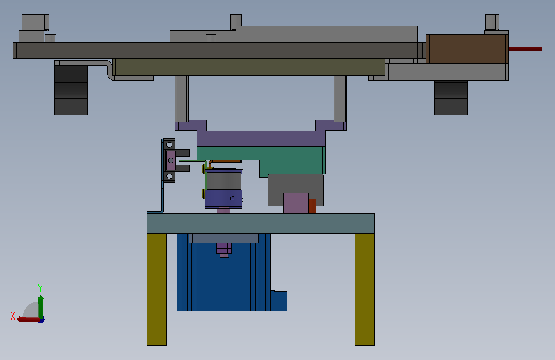Select the indigo coupling cylinder

point(223,199)
